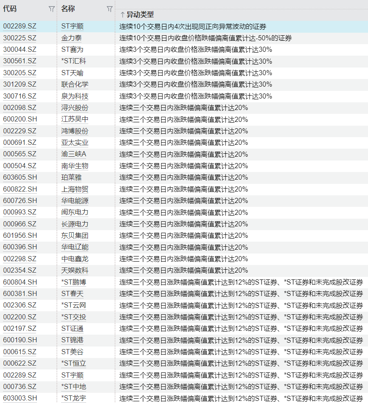Open stock code link 601956.SH

point(20,236)
